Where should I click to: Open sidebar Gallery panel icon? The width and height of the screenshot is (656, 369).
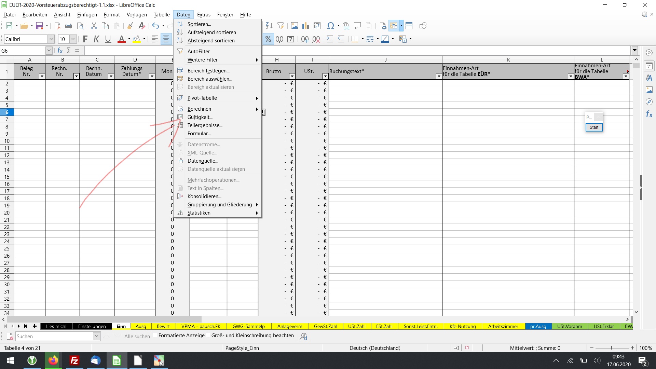[649, 90]
